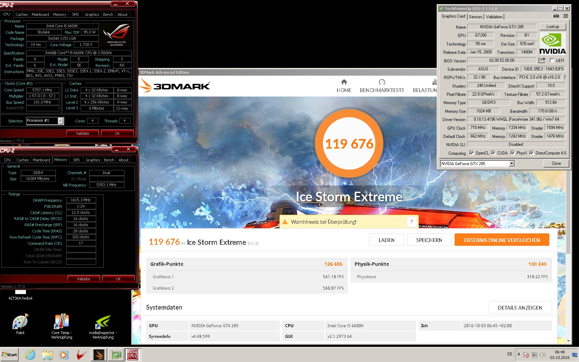
Task: Click SPEICHERN button in 3DMark
Action: (x=429, y=240)
